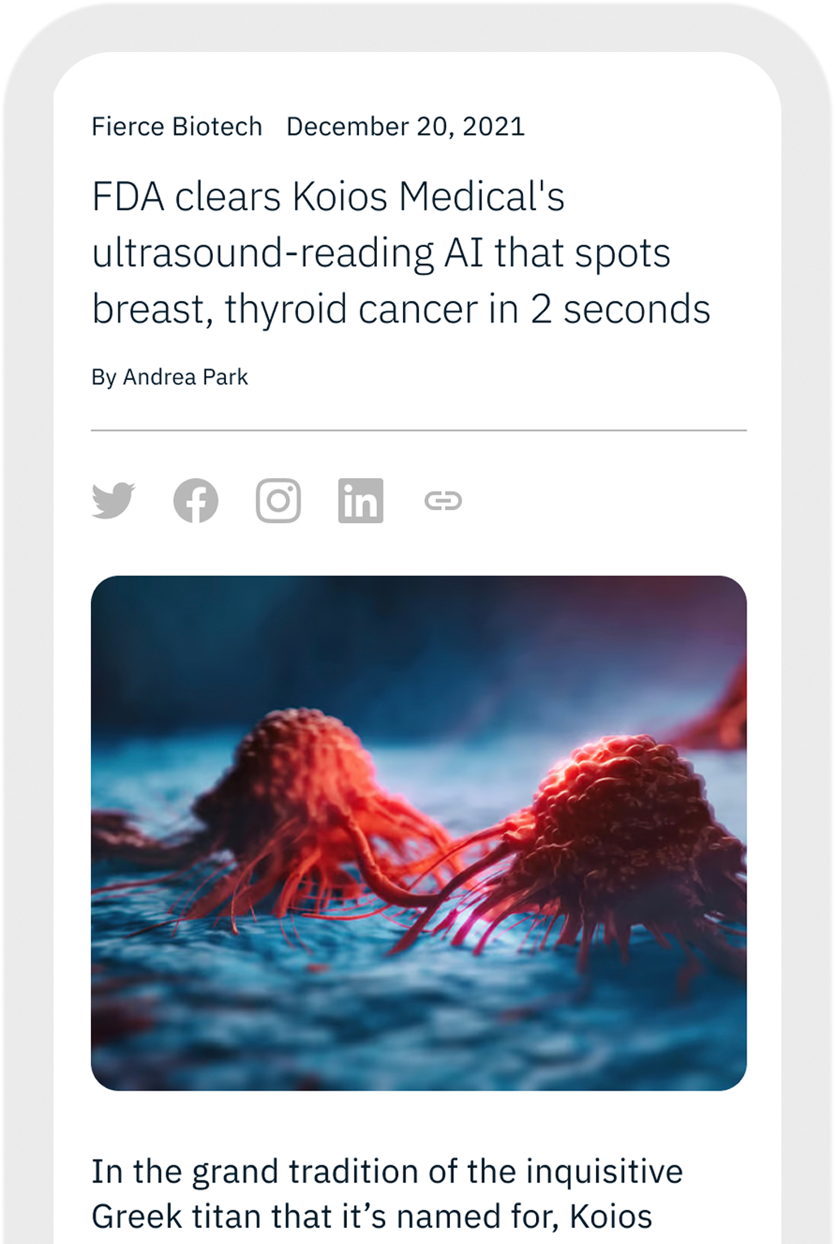Share article using the Facebook icon

point(196,500)
